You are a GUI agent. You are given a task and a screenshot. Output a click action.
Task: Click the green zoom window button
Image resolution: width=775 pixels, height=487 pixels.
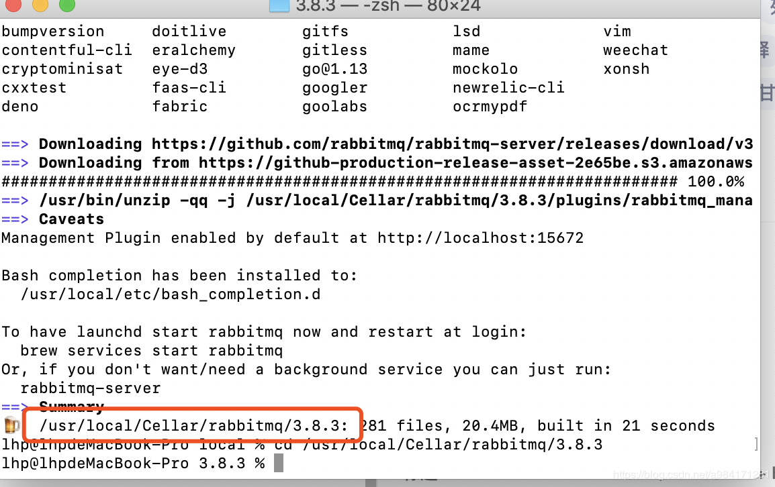pyautogui.click(x=66, y=4)
